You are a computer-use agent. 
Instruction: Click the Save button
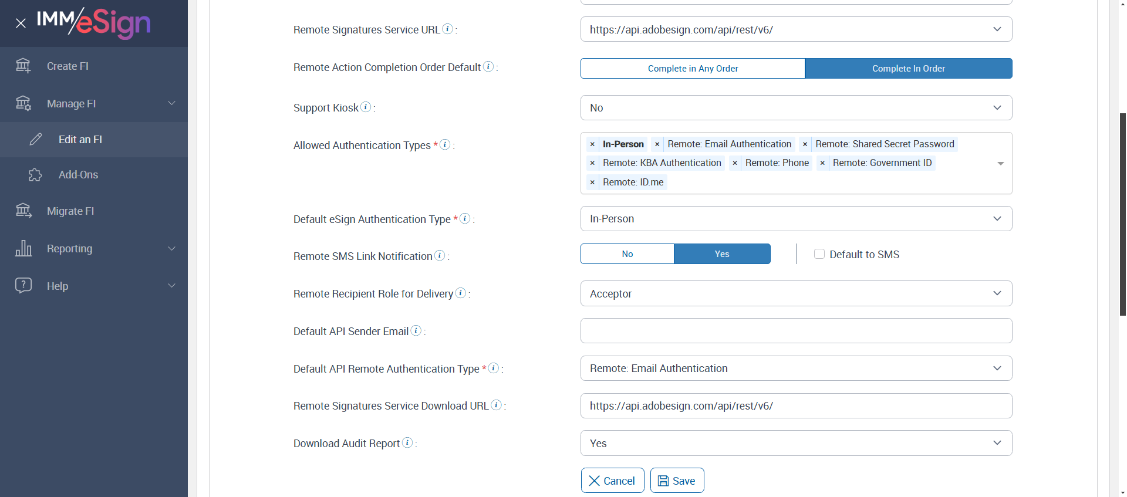click(677, 481)
